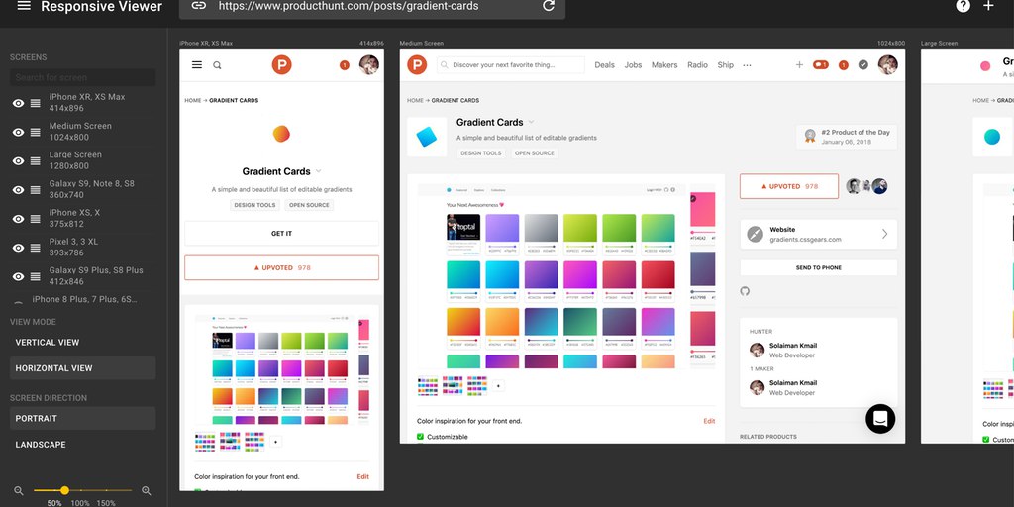
Task: Toggle visibility of Large Screen 1280x800
Action: [x=18, y=161]
